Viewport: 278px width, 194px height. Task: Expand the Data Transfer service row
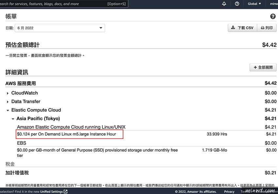[8, 102]
